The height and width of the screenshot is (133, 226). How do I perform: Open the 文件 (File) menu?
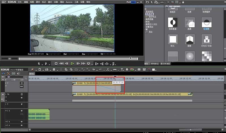tap(19, 2)
